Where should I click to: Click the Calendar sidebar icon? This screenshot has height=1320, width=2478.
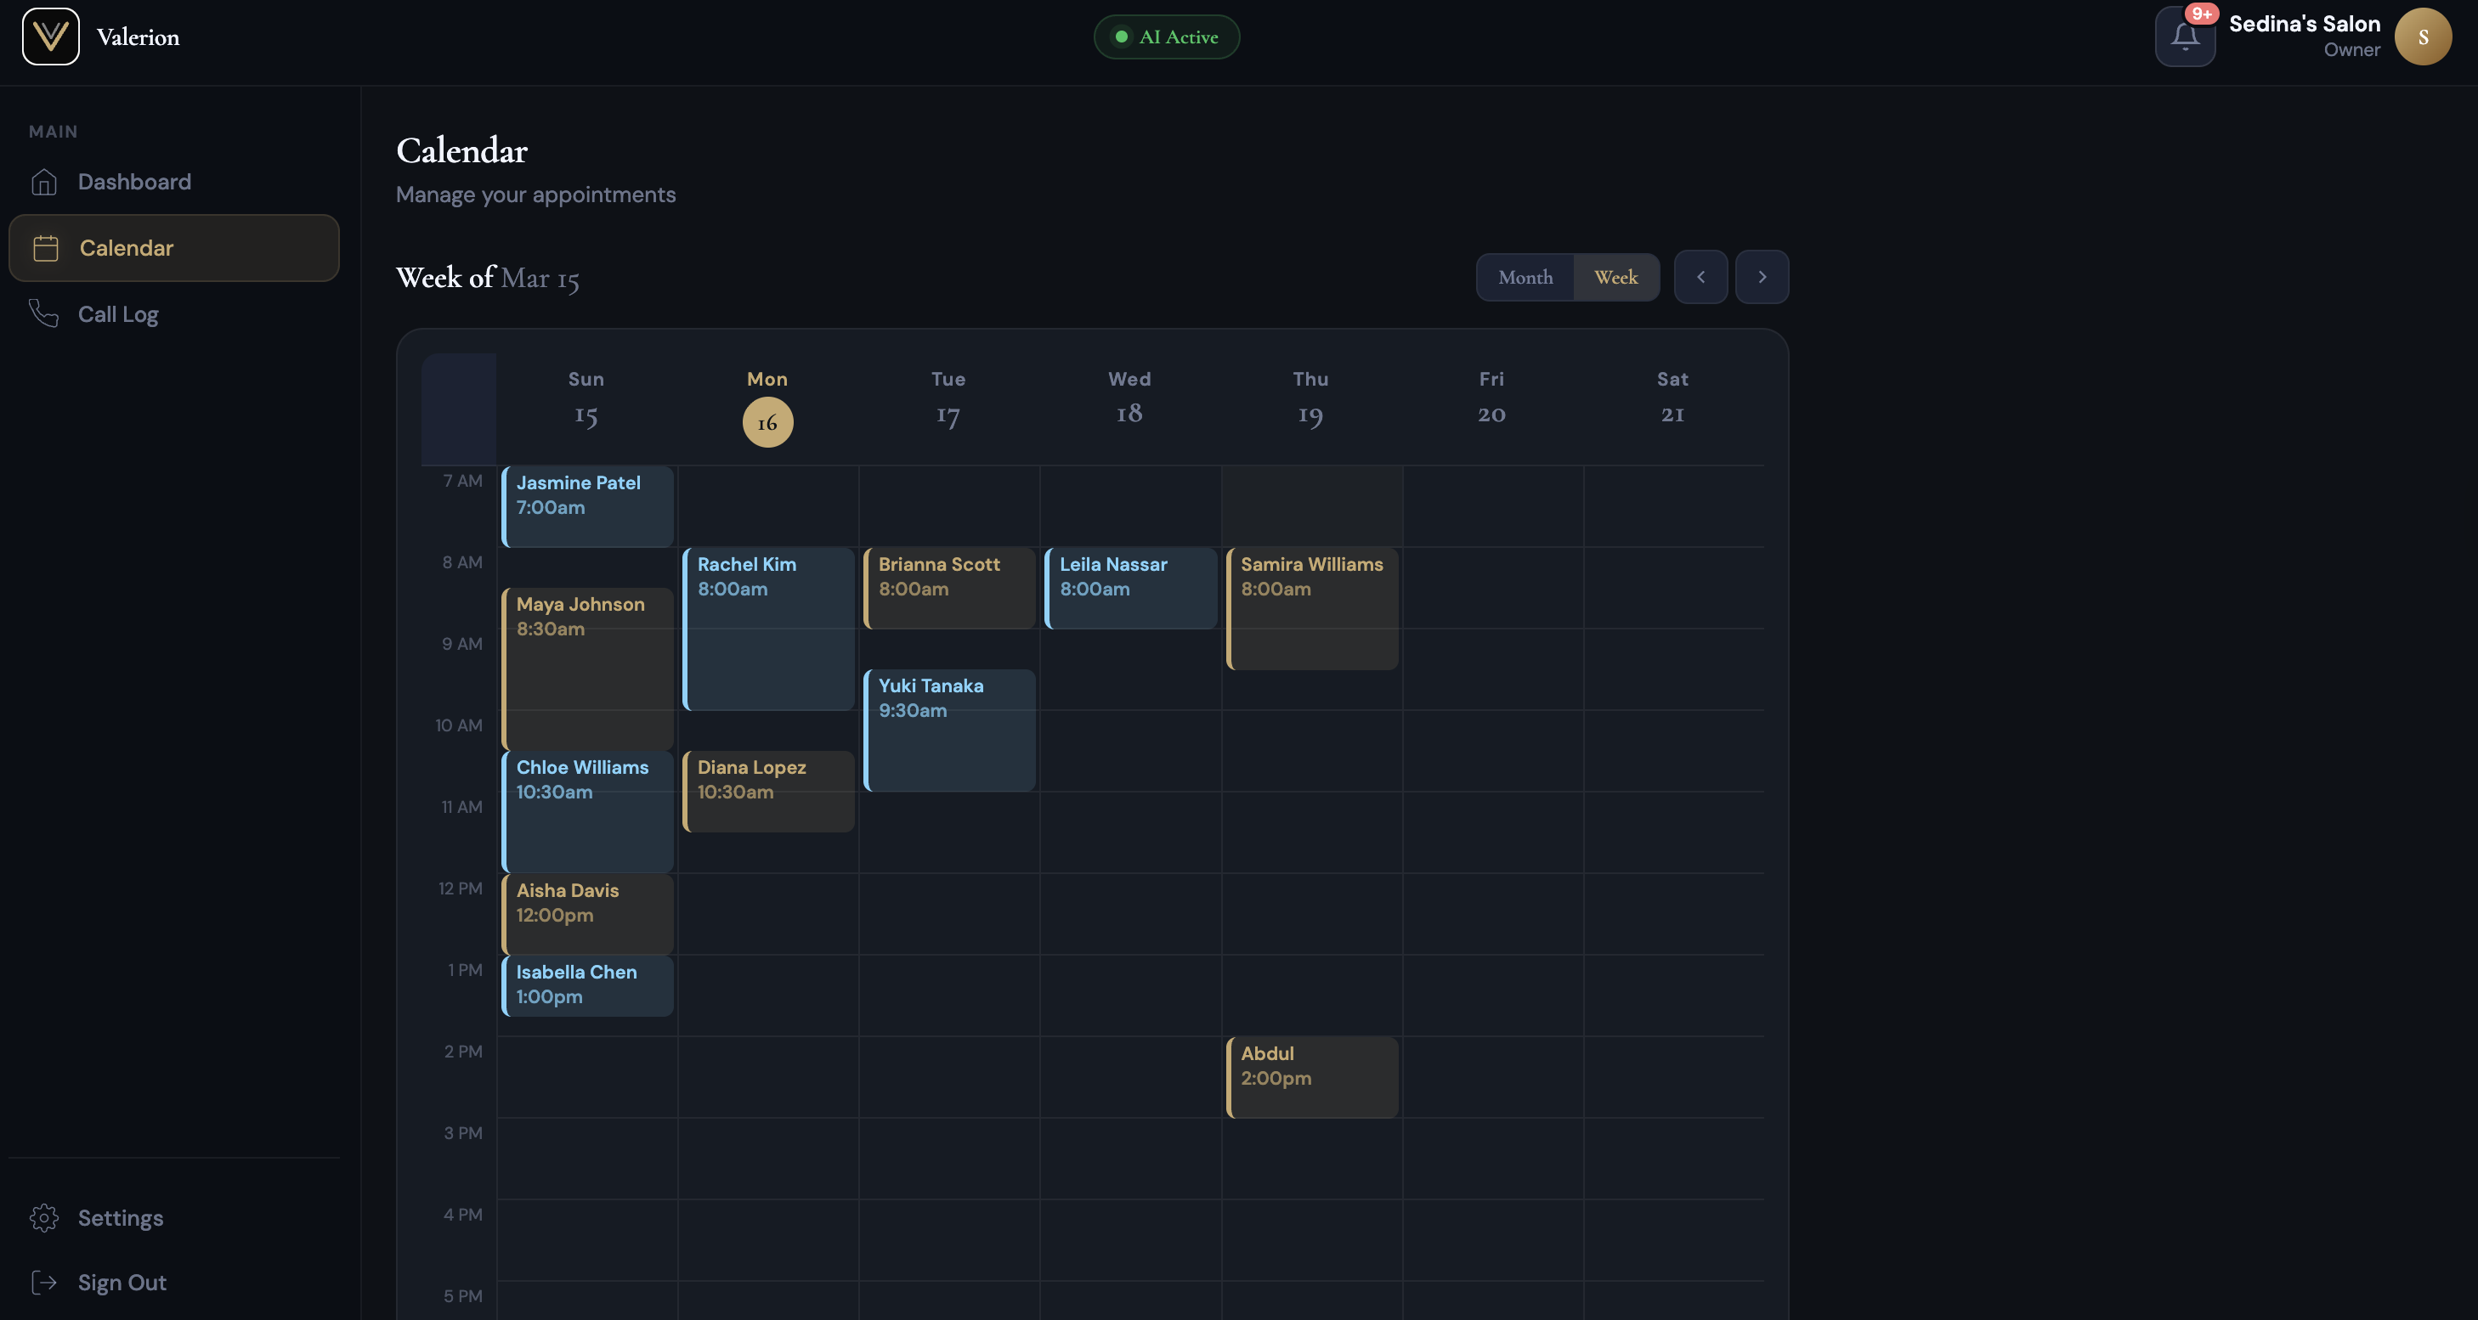[46, 248]
